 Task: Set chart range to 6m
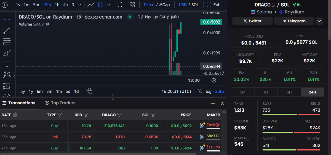(40, 92)
